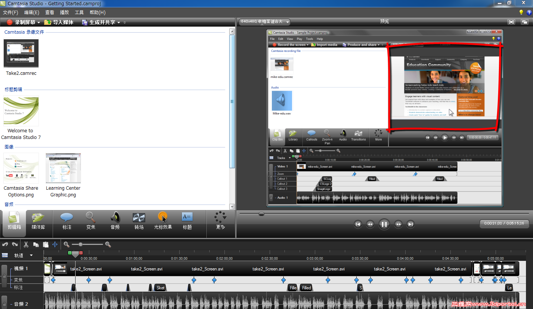Click the red selection end marker
533x309 pixels.
tap(81, 252)
